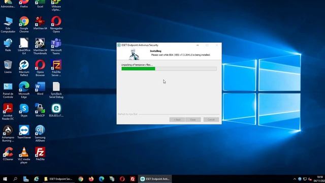Switch to ESET Endpoint Sec... folder taskbar item
The height and width of the screenshot is (183, 325).
pyautogui.click(x=58, y=179)
